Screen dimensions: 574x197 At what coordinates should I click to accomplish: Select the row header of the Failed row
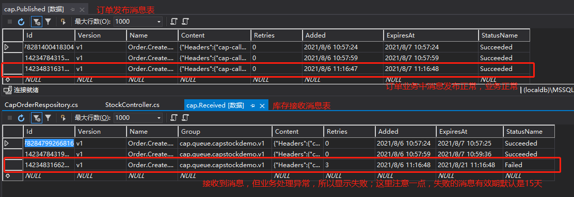pyautogui.click(x=13, y=165)
